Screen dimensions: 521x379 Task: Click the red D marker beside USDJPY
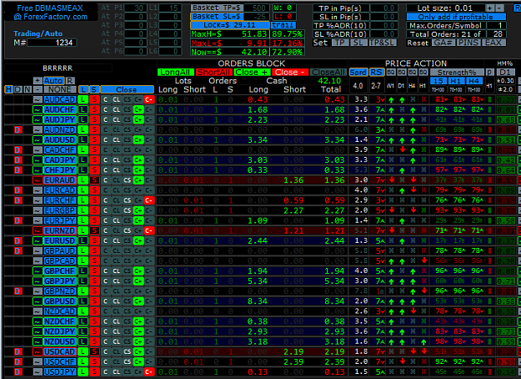[18, 371]
